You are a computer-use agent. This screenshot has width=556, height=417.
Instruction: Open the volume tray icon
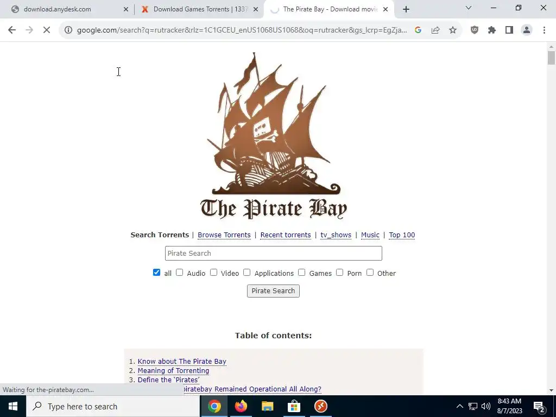(x=486, y=406)
